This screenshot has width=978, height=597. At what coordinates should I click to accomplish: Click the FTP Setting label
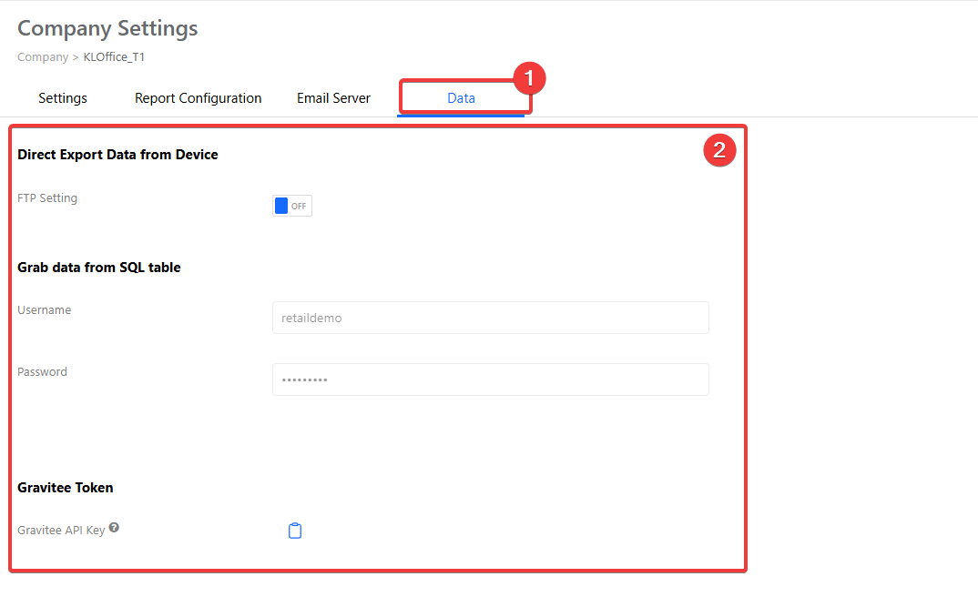pyautogui.click(x=47, y=198)
